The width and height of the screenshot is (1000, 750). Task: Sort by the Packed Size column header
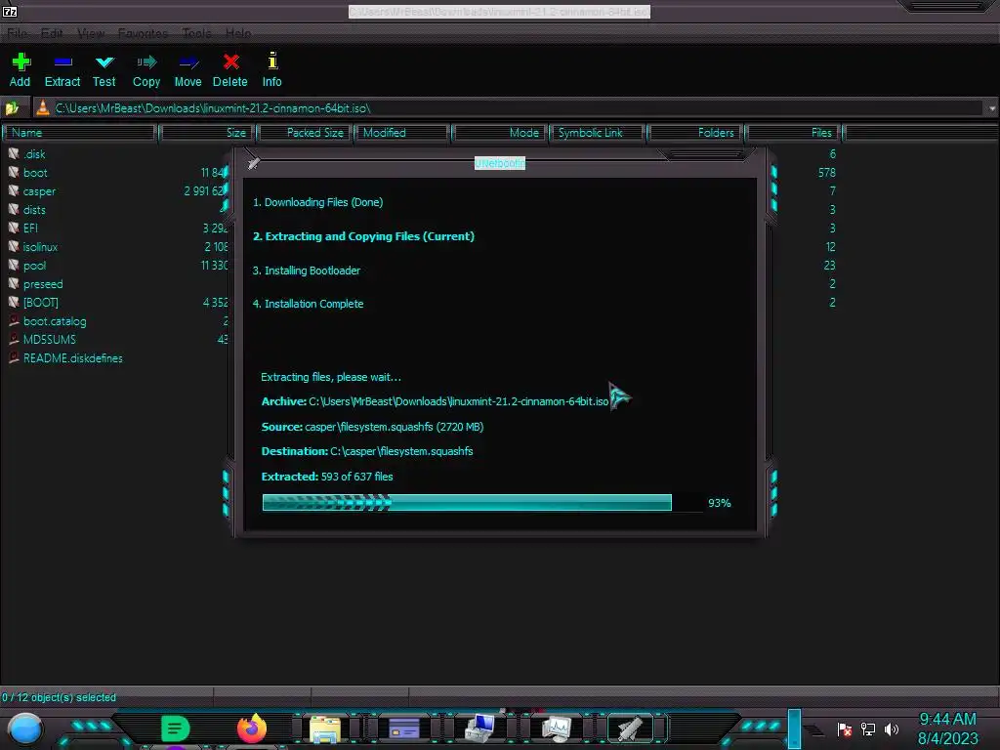(306, 133)
